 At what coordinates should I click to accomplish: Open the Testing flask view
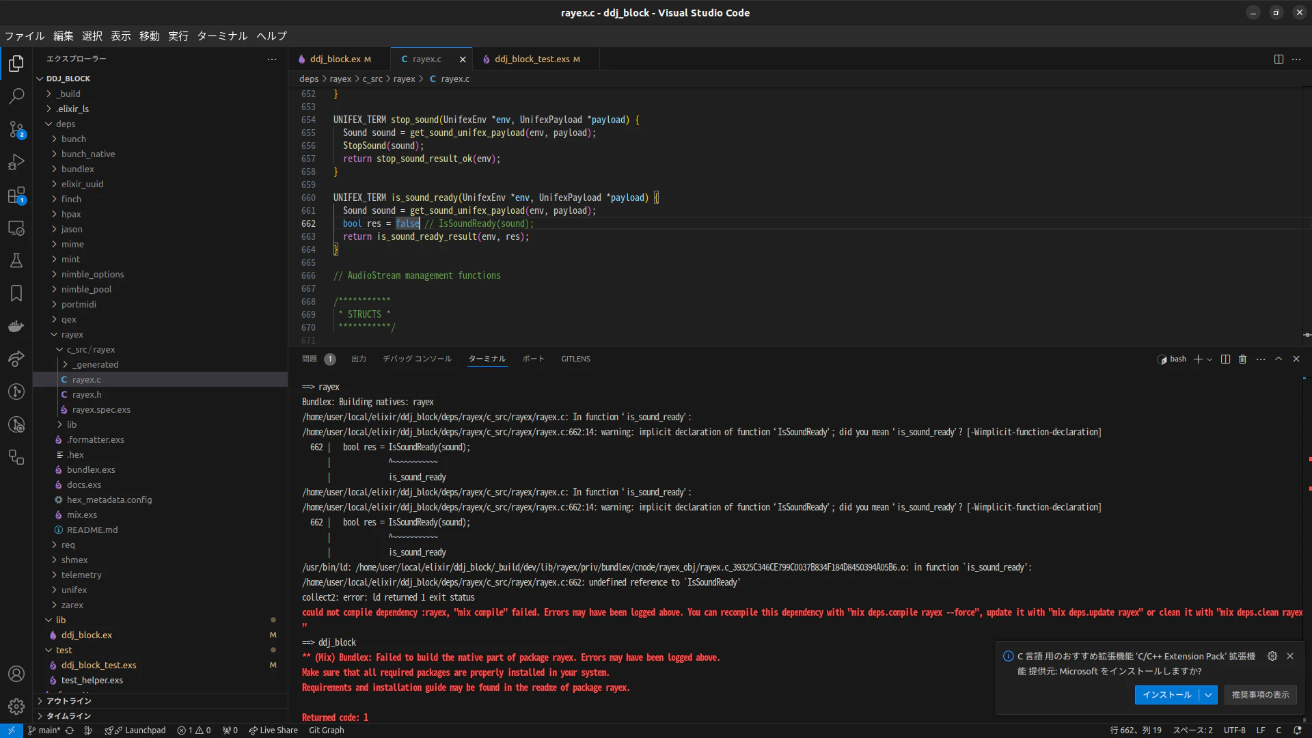pos(16,260)
